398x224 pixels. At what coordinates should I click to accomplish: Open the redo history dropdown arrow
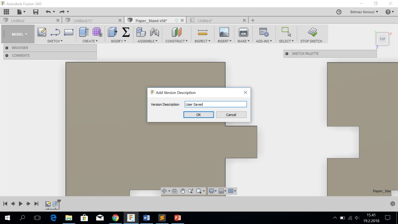(x=68, y=12)
